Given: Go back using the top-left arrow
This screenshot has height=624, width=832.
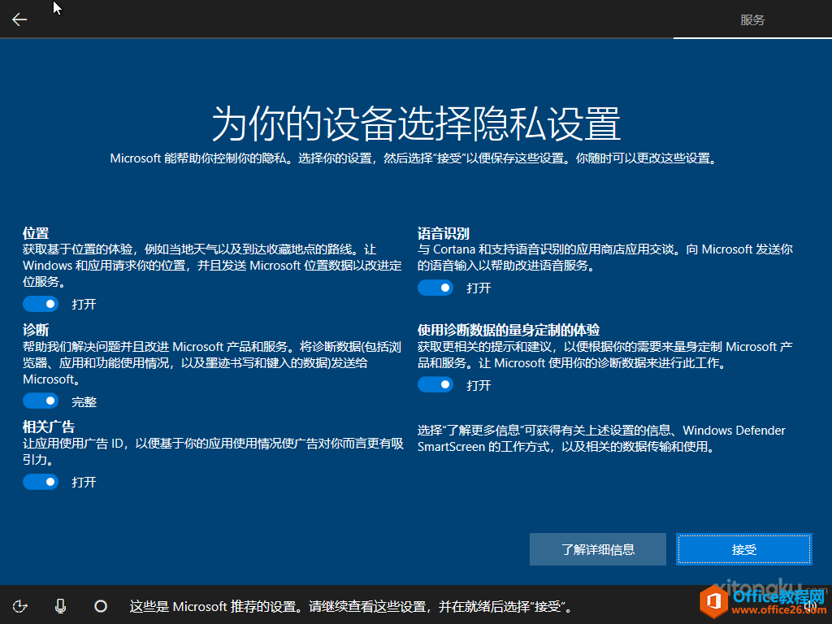Looking at the screenshot, I should [x=19, y=19].
